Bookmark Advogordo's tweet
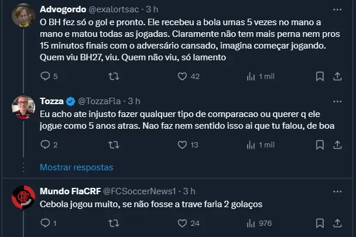This screenshot has height=237, width=356. pyautogui.click(x=320, y=76)
